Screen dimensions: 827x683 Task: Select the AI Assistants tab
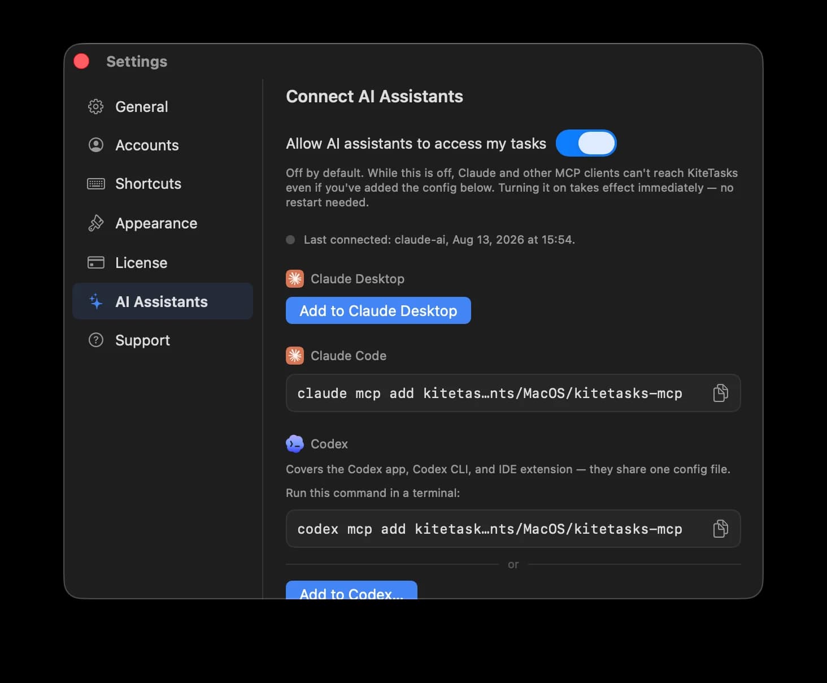(x=163, y=301)
